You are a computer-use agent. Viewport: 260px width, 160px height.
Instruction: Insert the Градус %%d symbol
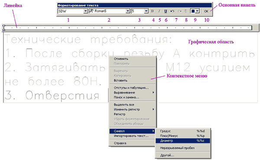click(183, 131)
